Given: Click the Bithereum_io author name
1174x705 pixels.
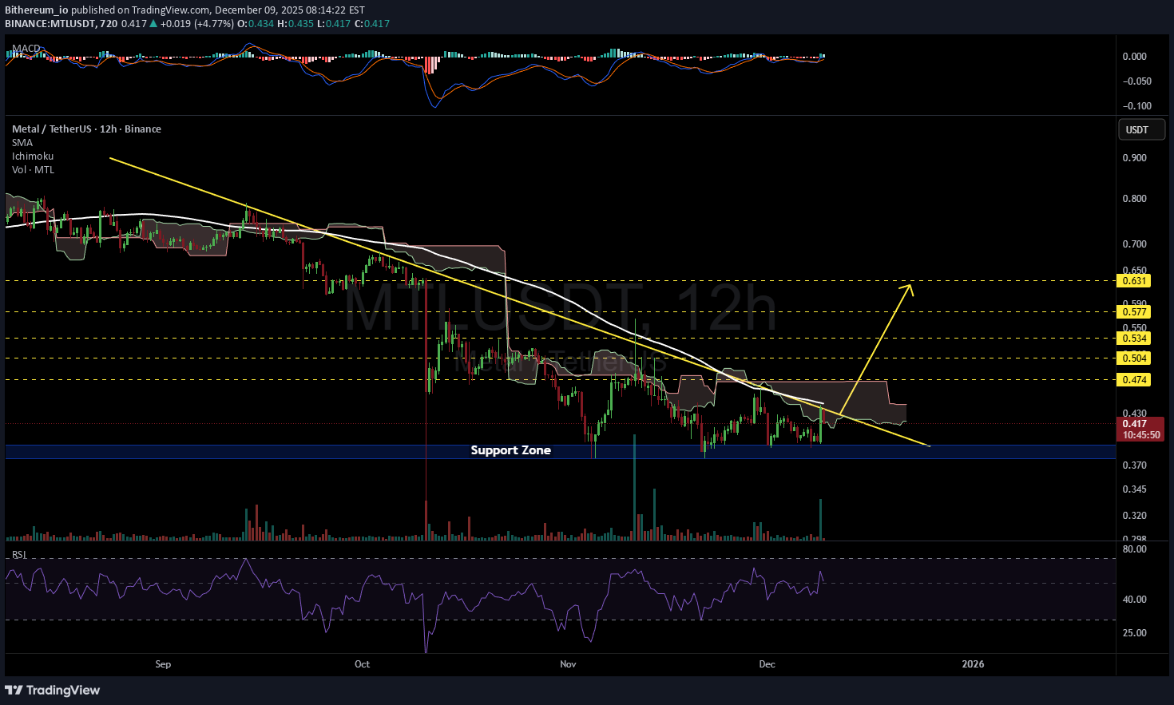Looking at the screenshot, I should pyautogui.click(x=37, y=10).
